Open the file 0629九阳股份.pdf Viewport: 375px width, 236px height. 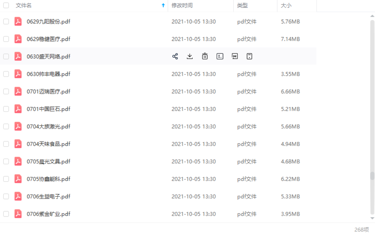pyautogui.click(x=49, y=22)
